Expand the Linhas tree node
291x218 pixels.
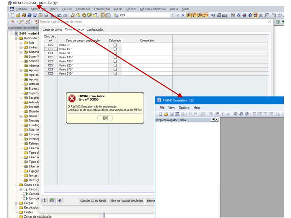click(21, 47)
